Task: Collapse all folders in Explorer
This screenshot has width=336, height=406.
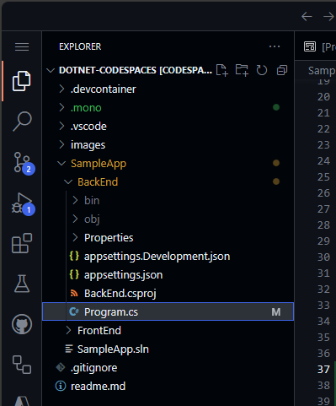Action: 282,70
